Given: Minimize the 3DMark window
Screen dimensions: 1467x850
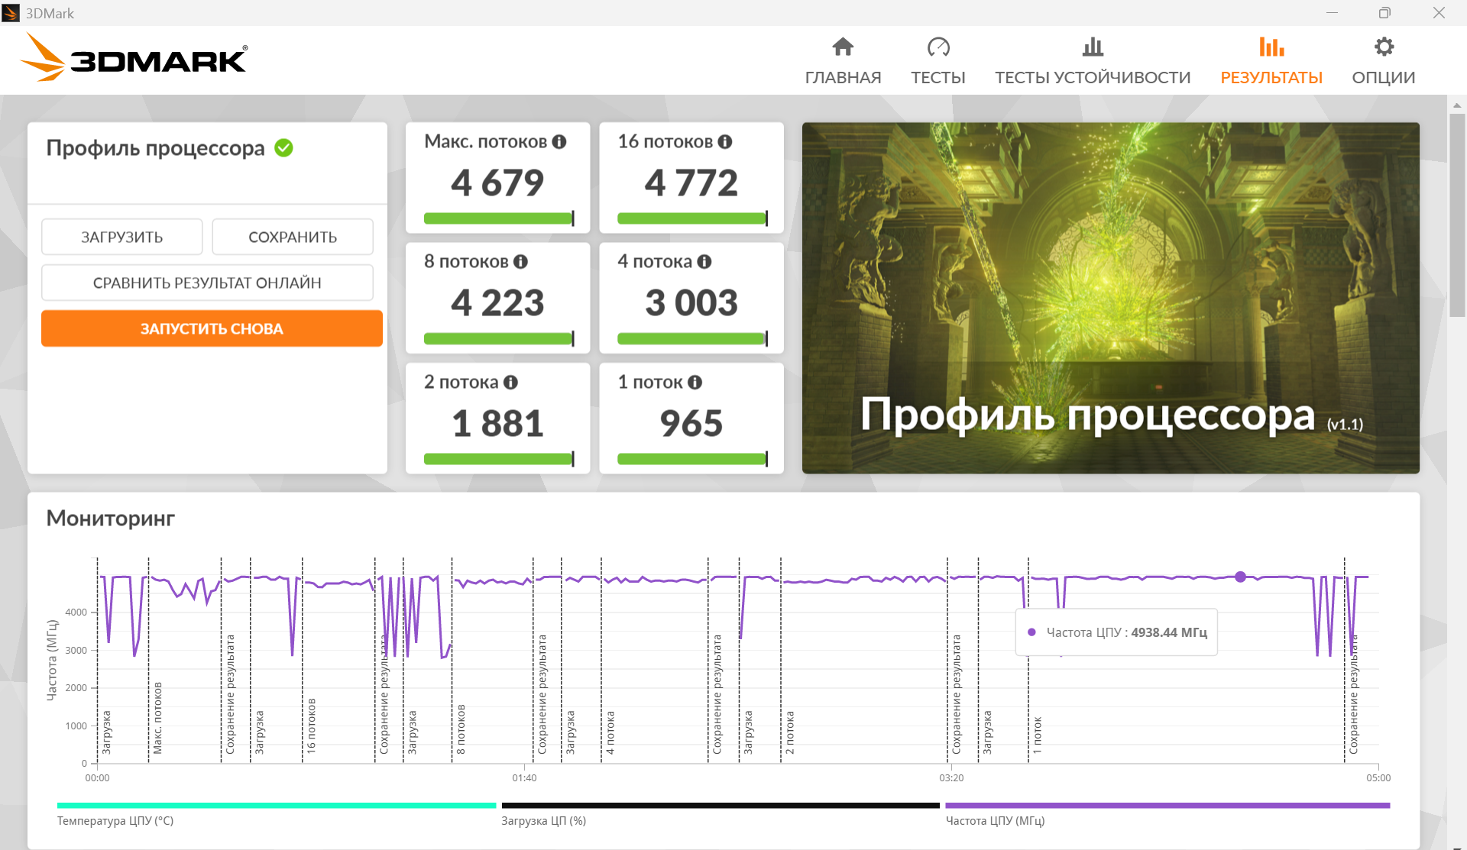Looking at the screenshot, I should pos(1332,13).
